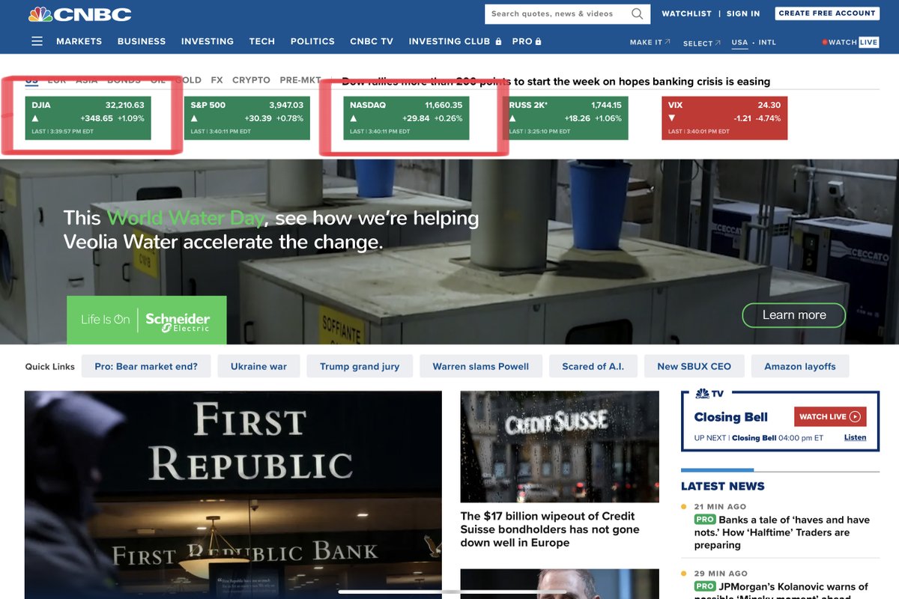Click the '29 MIN AGO' timestamp
The width and height of the screenshot is (899, 599).
coord(720,574)
